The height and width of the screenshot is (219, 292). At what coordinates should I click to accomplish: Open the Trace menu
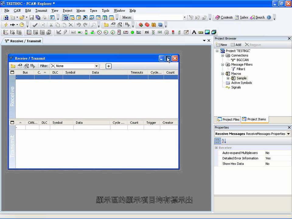[x=93, y=11]
